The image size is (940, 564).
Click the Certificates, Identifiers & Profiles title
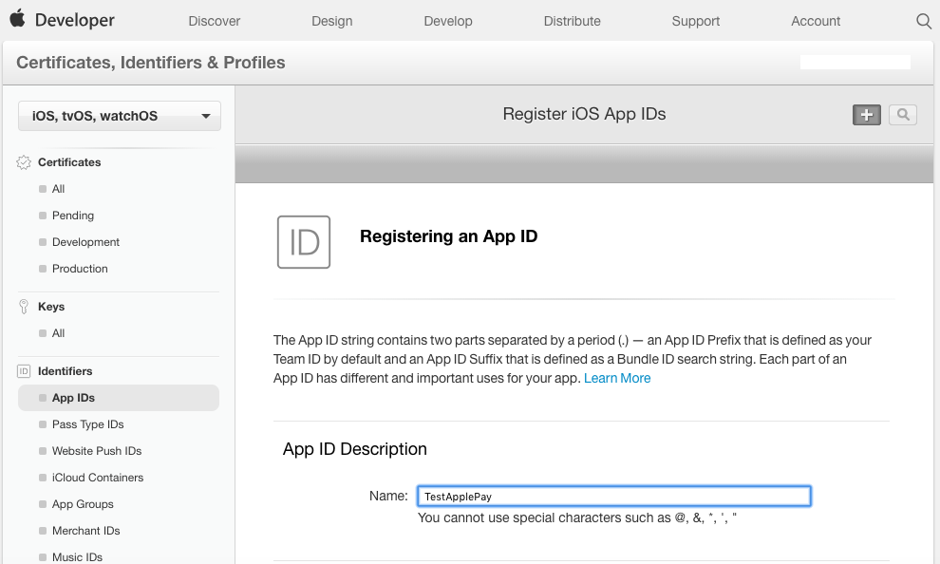coord(150,63)
